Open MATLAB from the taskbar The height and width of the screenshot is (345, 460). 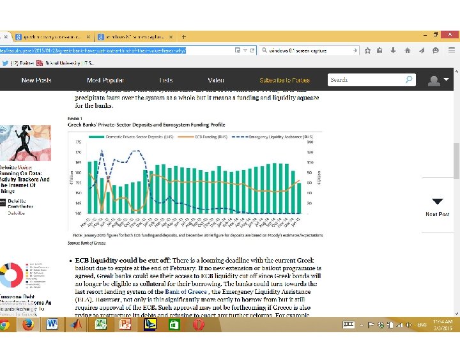pos(76,324)
